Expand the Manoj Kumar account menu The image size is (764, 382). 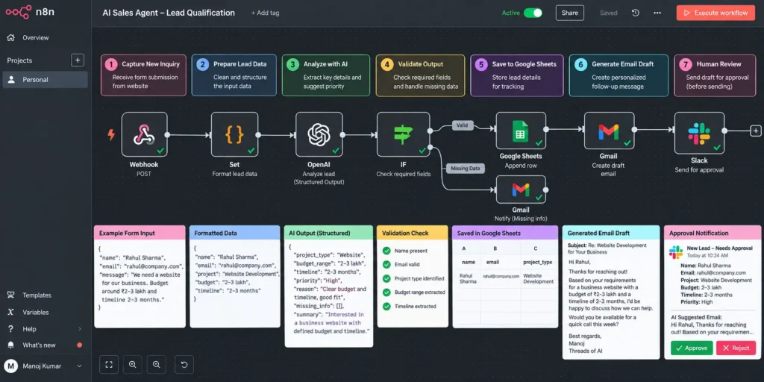click(x=79, y=366)
